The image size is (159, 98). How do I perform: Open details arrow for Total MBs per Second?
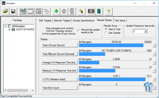pyautogui.click(x=154, y=54)
